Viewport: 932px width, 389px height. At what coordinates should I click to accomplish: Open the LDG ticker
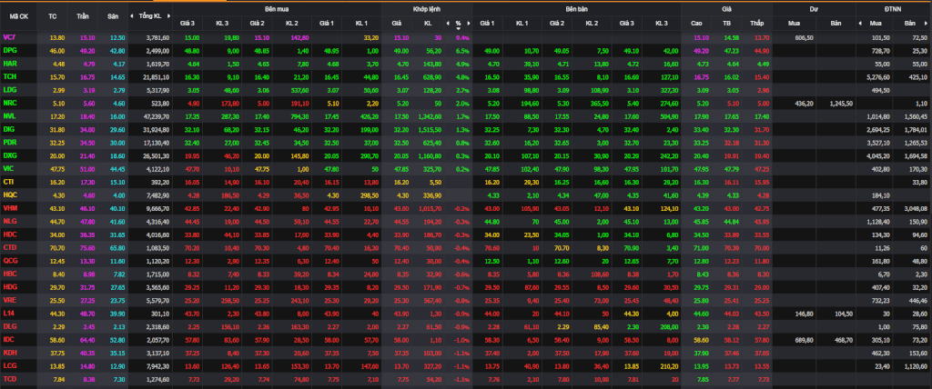point(9,89)
